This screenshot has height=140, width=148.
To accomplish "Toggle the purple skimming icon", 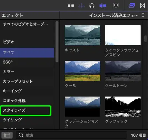I will point(103,6).
